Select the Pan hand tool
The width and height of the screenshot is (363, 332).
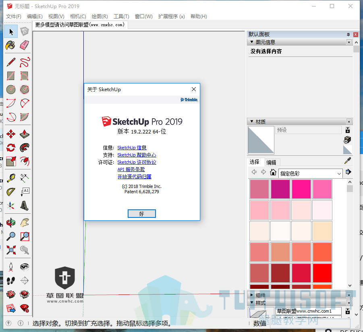coord(24,223)
